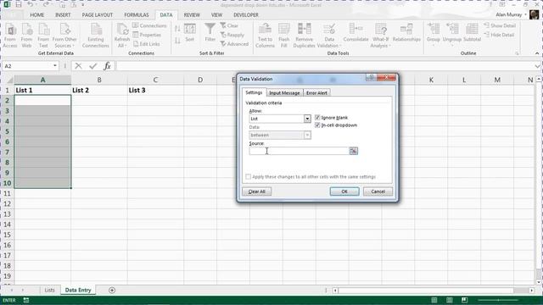The image size is (543, 305).
Task: Click Show Detail in Outline group
Action: 500,25
